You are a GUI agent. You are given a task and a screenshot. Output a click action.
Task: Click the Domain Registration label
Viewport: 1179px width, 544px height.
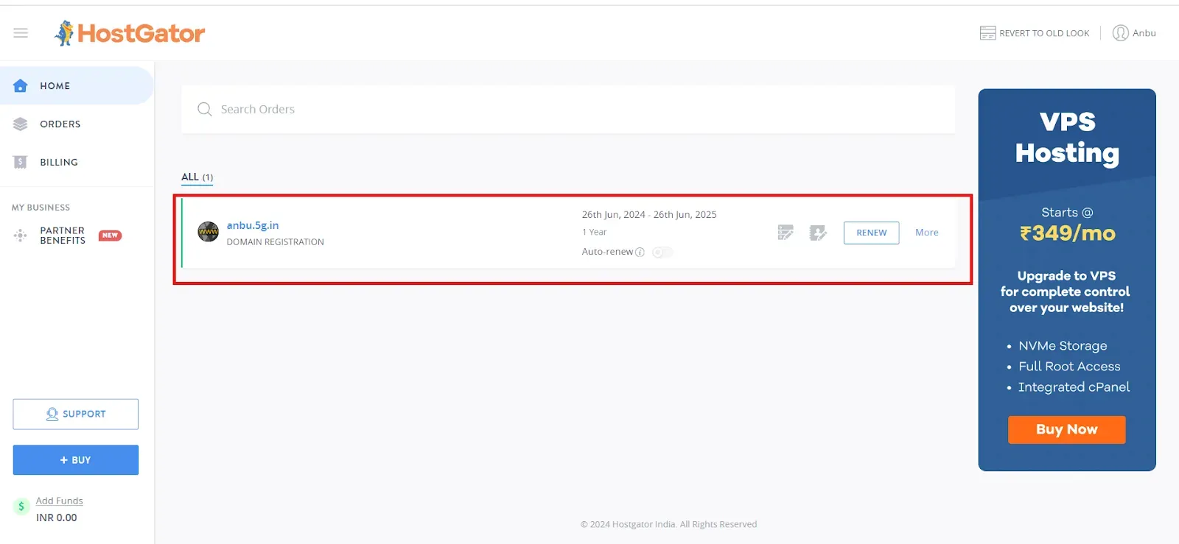pos(275,242)
